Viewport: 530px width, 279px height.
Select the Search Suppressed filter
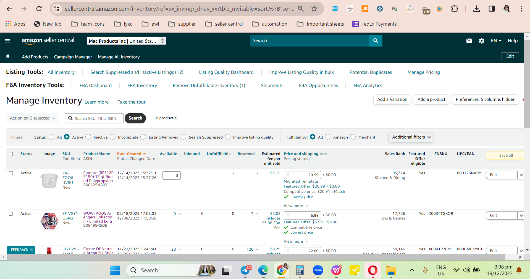[183, 137]
